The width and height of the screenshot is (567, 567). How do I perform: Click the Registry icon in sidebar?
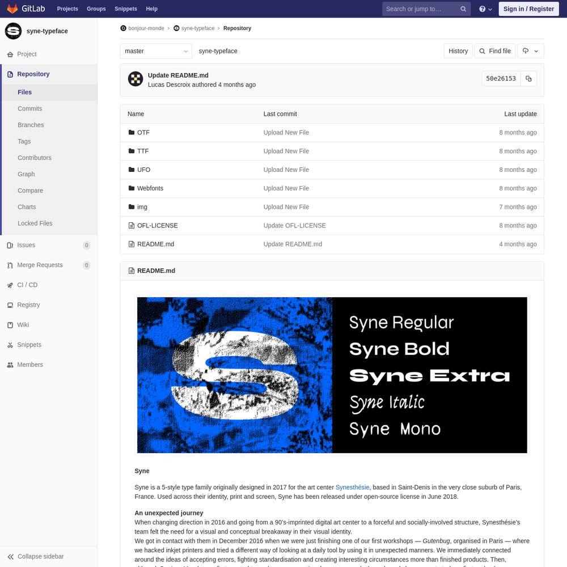(x=10, y=305)
